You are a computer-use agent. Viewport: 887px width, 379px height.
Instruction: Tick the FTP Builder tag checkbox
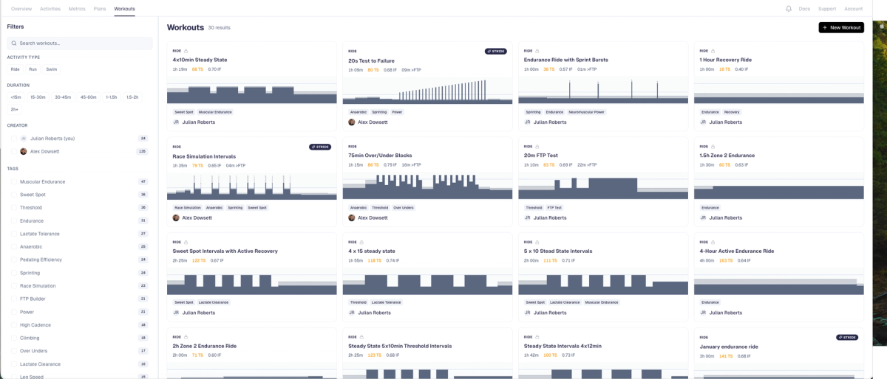coord(13,299)
